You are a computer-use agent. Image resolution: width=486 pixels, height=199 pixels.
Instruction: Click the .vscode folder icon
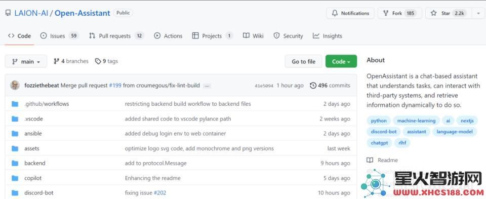click(15, 118)
